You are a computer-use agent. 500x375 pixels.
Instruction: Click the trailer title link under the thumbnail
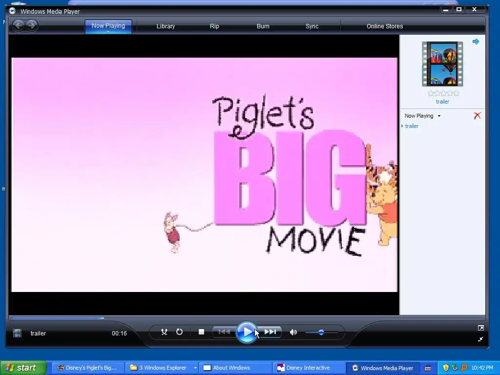coord(442,102)
